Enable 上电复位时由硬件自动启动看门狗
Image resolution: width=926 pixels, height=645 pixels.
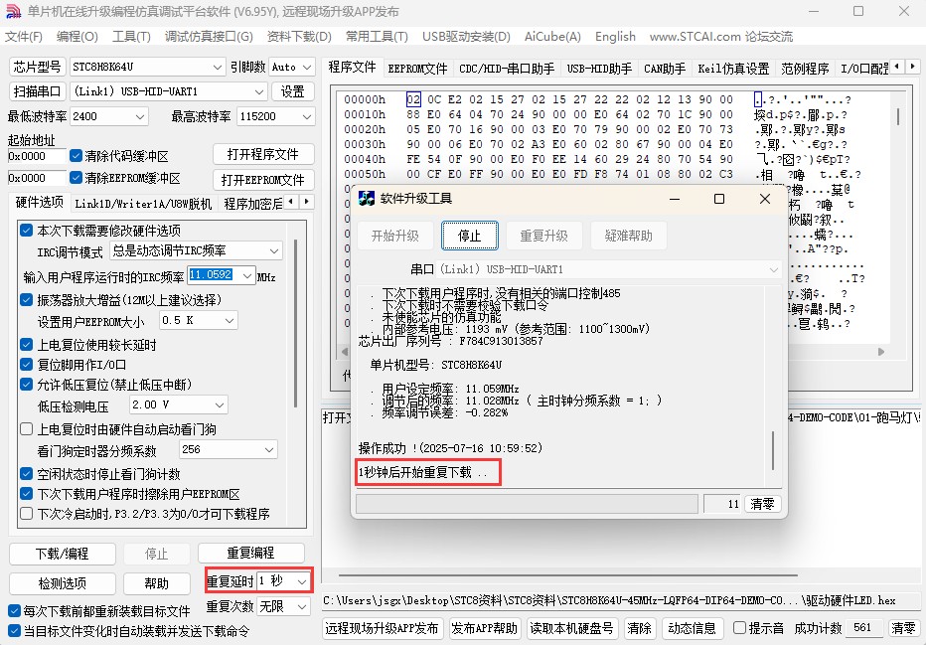26,428
